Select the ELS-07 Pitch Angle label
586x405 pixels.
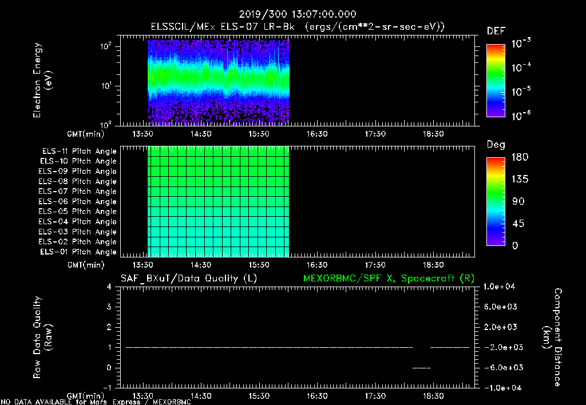coord(77,191)
